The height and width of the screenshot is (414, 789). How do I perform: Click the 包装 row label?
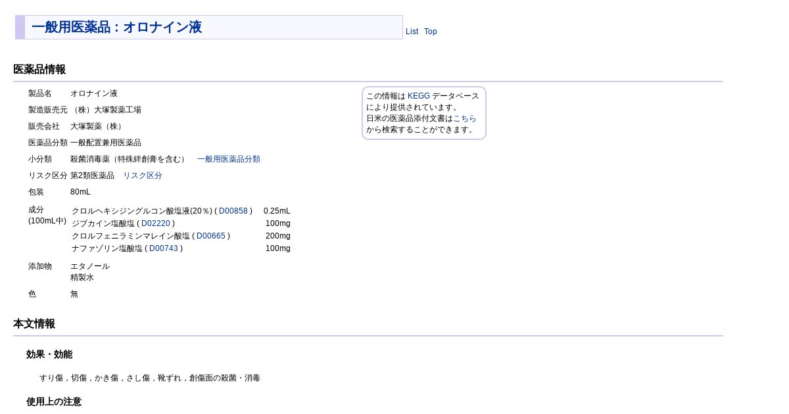[36, 192]
